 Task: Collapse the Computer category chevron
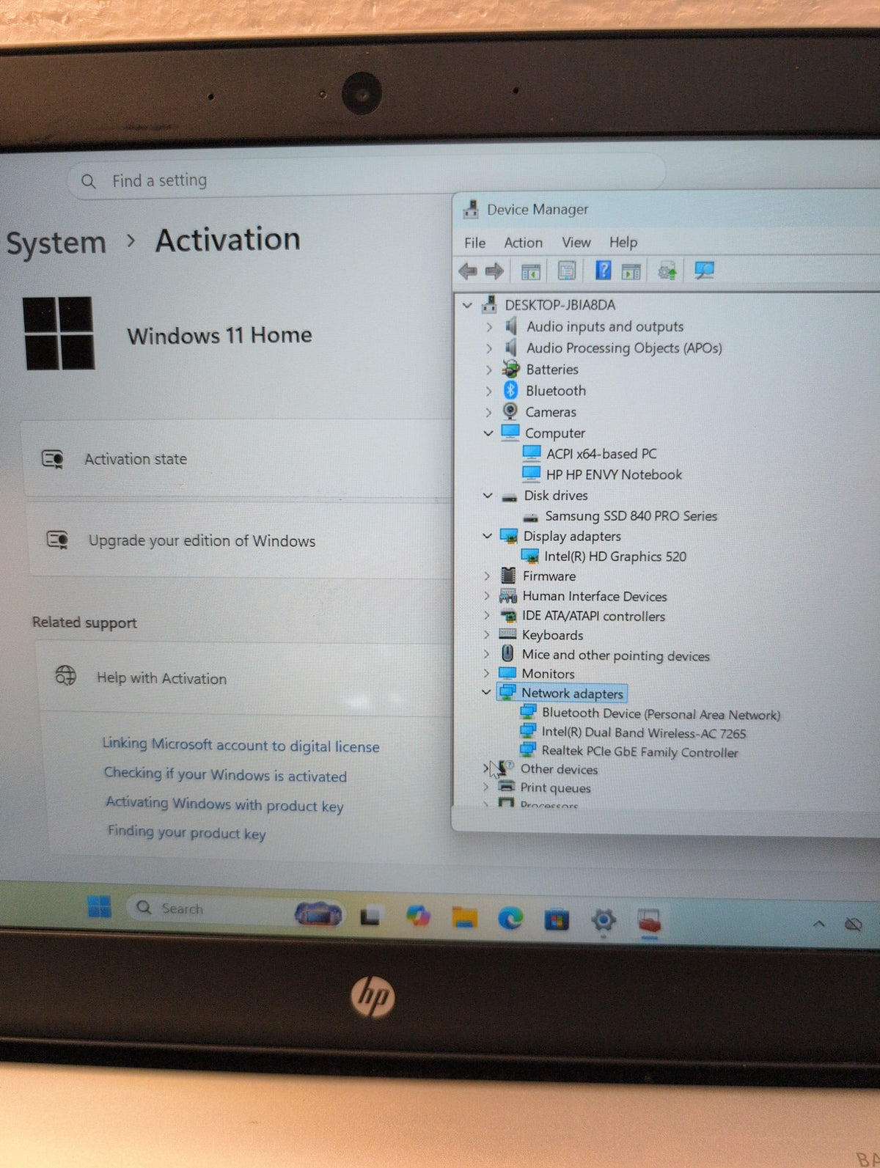coord(488,433)
